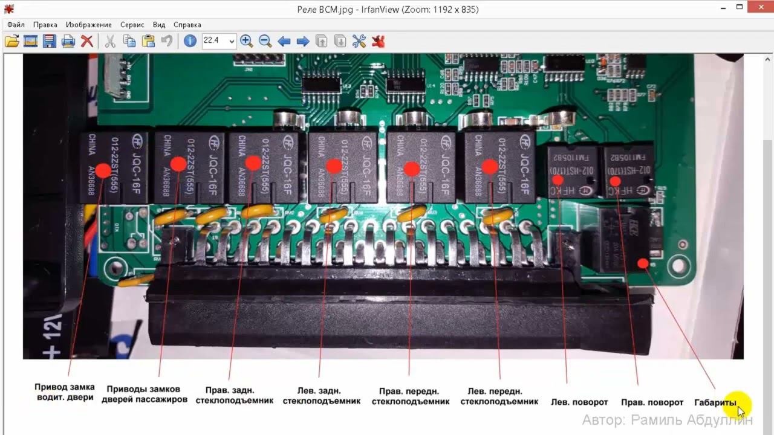Show image information via the blue info icon

pyautogui.click(x=190, y=41)
